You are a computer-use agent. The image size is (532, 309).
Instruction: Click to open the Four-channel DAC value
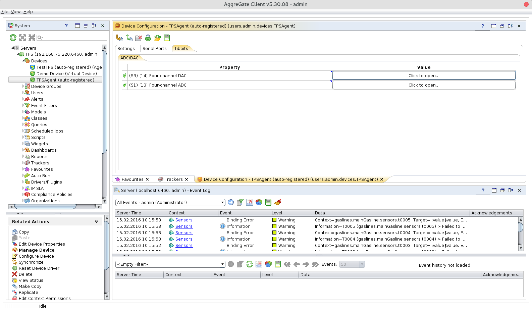pyautogui.click(x=424, y=75)
